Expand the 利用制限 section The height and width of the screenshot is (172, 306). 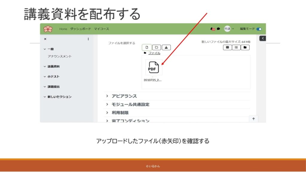pyautogui.click(x=120, y=113)
